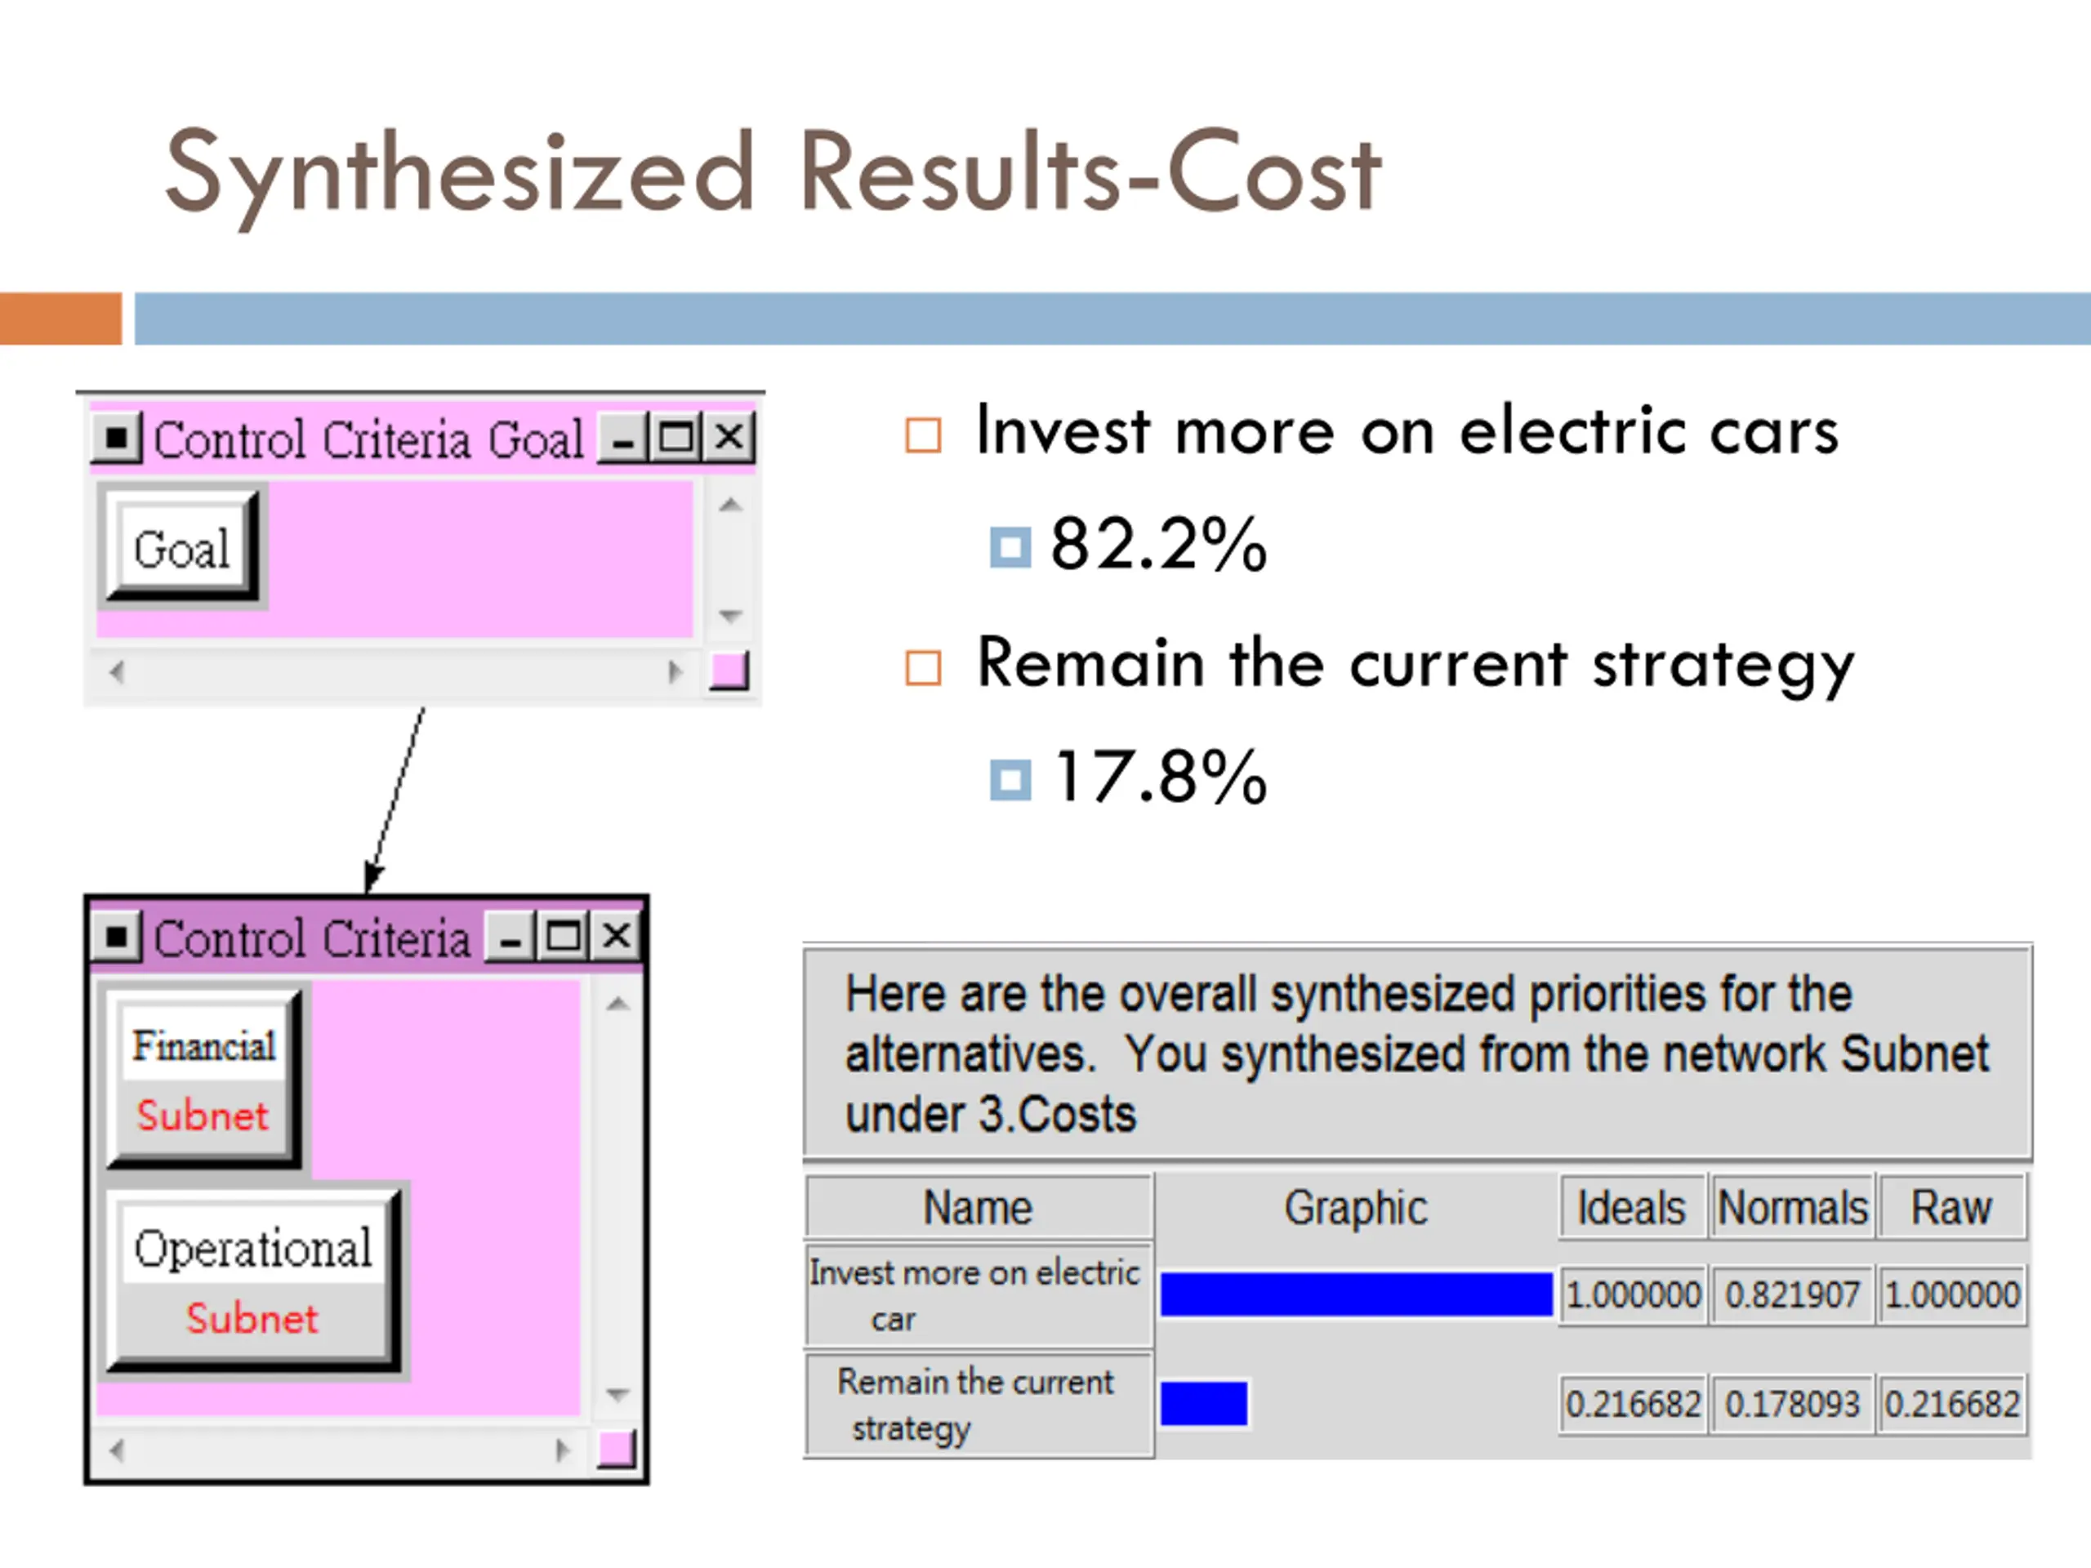This screenshot has height=1568, width=2091.
Task: Maximize the Control Criteria Goal window
Action: tap(675, 439)
